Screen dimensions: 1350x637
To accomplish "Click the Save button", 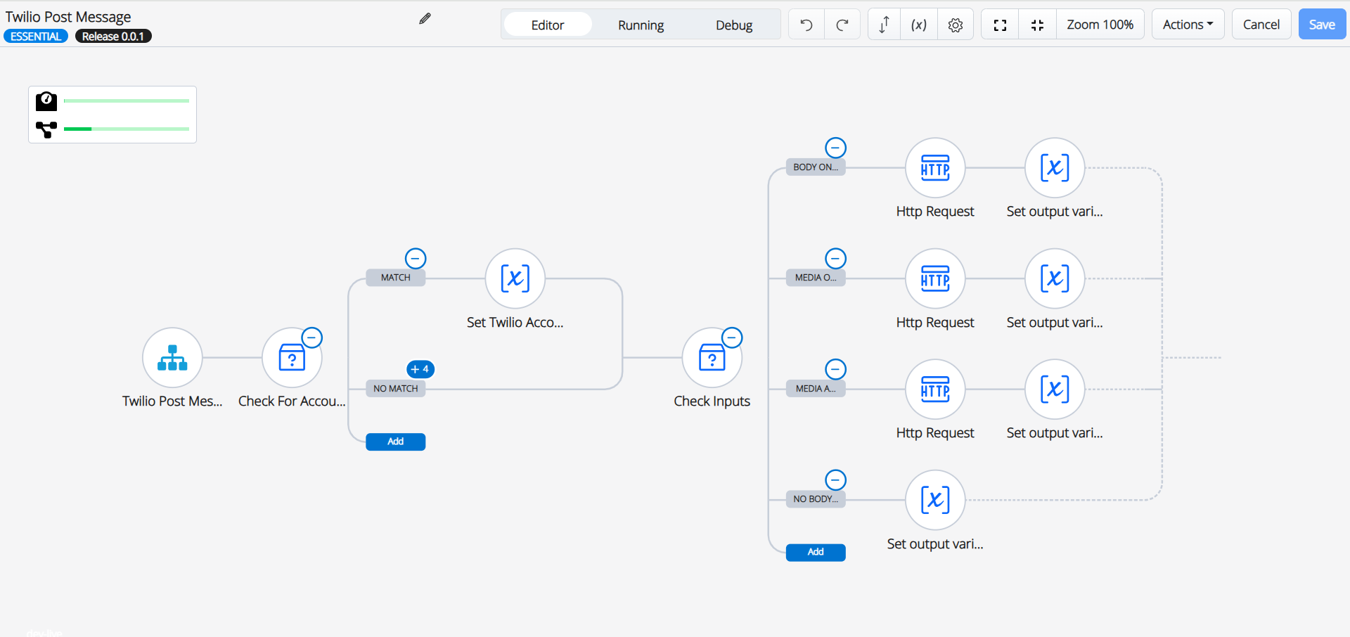I will (1321, 25).
